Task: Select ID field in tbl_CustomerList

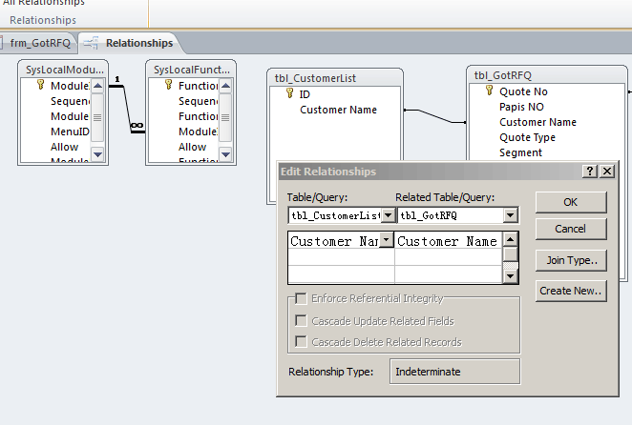Action: (305, 94)
